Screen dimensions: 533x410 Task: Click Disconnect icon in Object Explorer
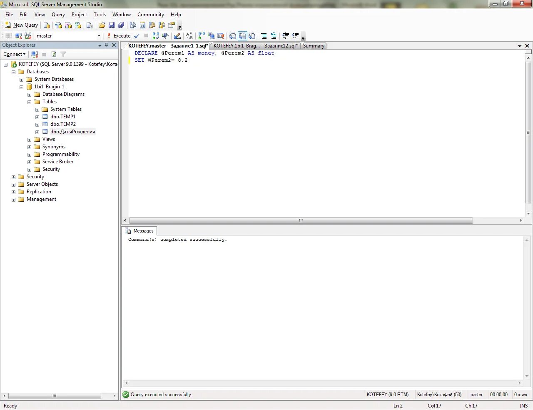click(35, 54)
